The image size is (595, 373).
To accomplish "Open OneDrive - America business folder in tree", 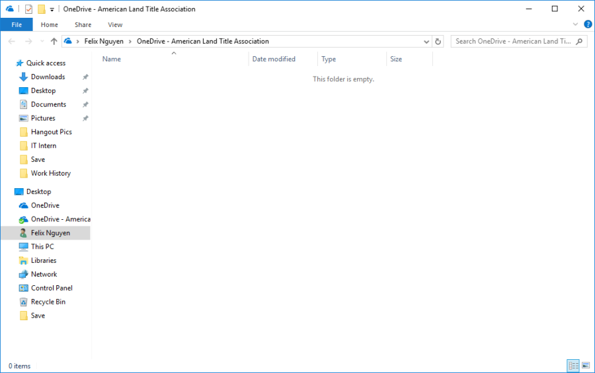I will pyautogui.click(x=61, y=219).
